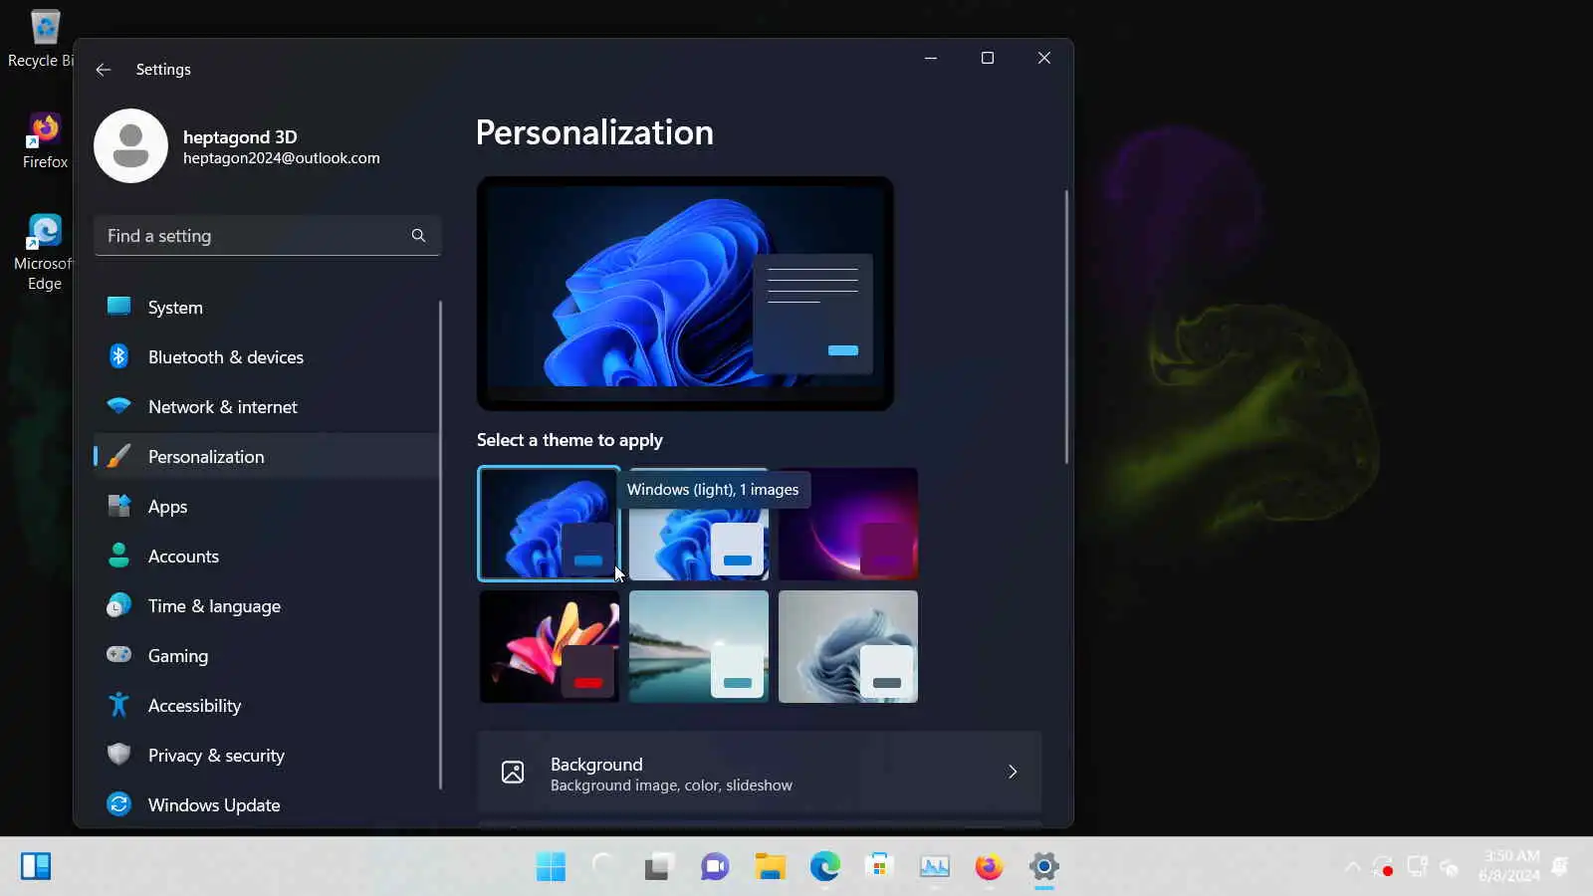Close the Settings window

point(1044,58)
